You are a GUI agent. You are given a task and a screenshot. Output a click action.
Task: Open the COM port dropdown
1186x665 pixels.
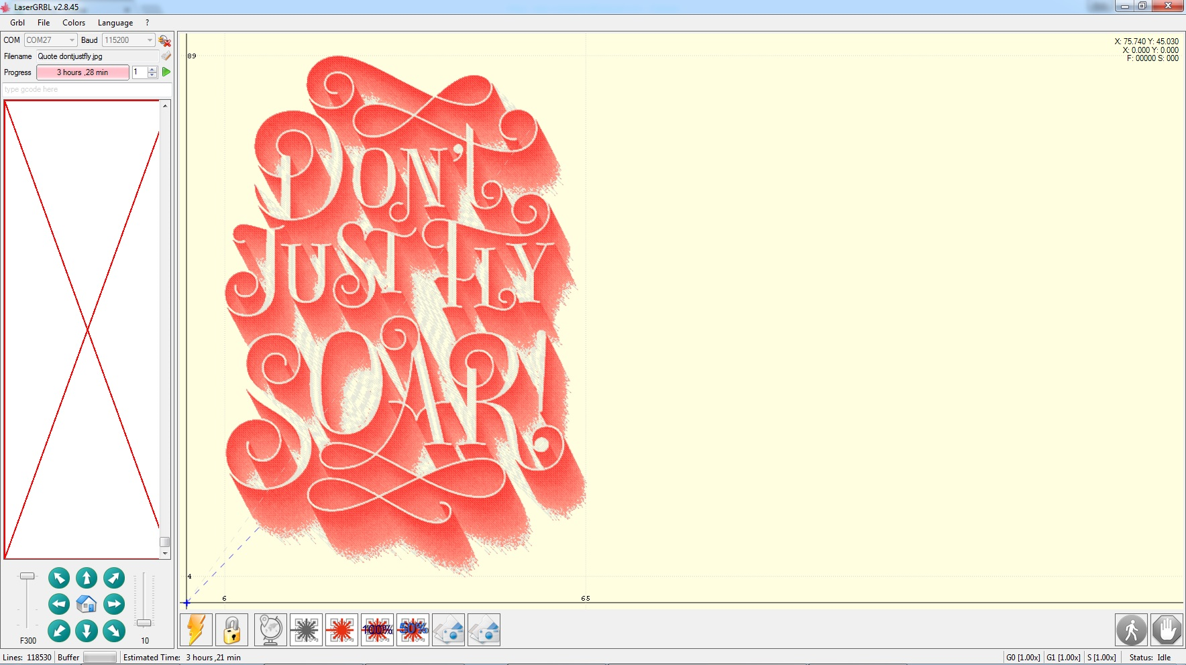coord(72,40)
